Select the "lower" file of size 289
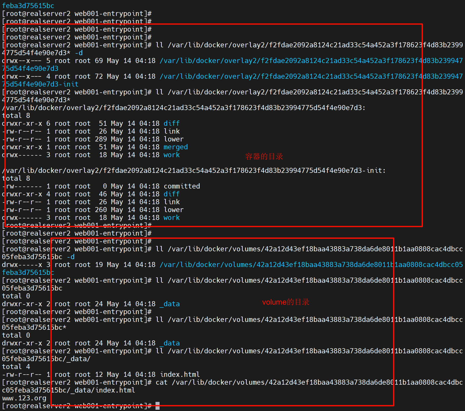 pos(173,139)
